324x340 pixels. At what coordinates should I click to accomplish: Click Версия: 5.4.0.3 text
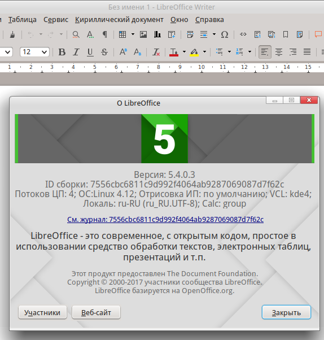tap(164, 175)
